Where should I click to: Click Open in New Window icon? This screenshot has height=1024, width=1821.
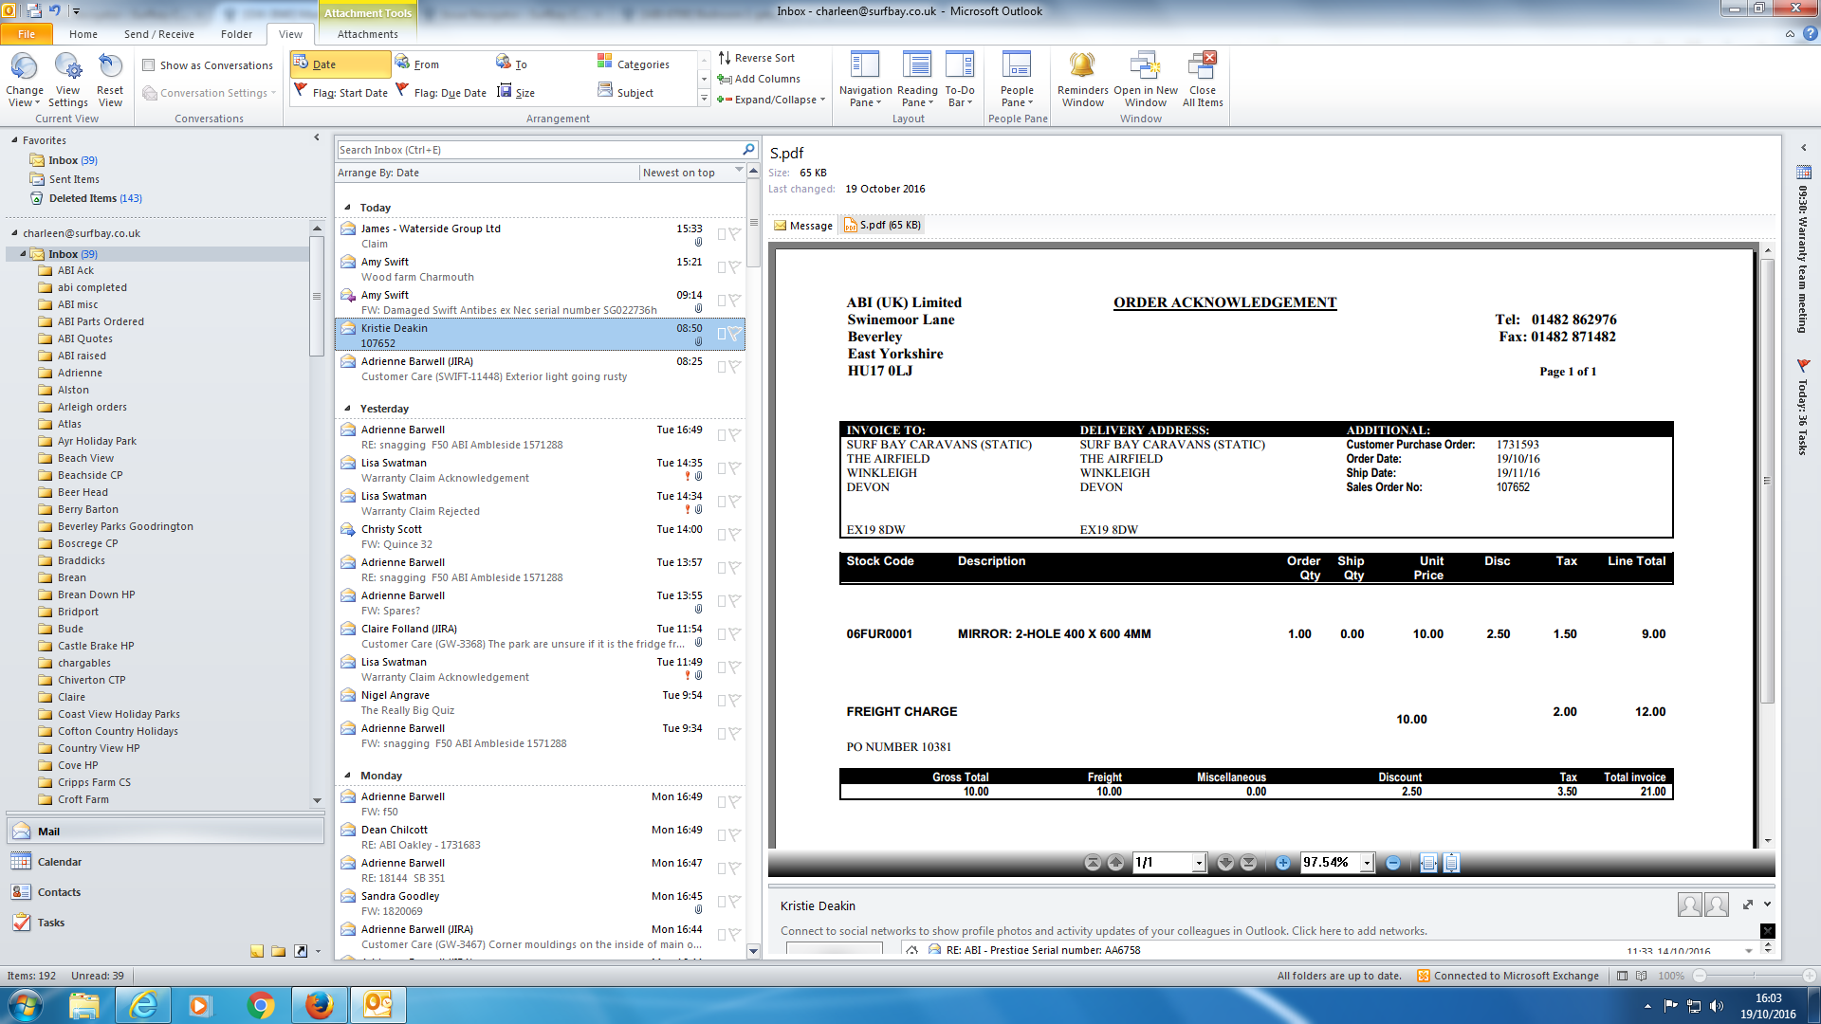point(1145,66)
